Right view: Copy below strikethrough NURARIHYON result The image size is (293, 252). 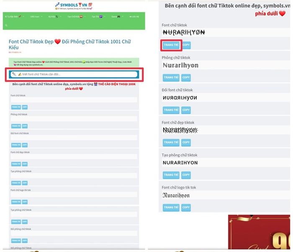186,45
